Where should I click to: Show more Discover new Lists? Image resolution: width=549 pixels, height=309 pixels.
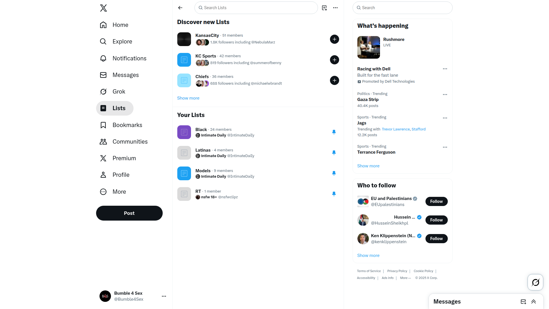click(x=188, y=98)
